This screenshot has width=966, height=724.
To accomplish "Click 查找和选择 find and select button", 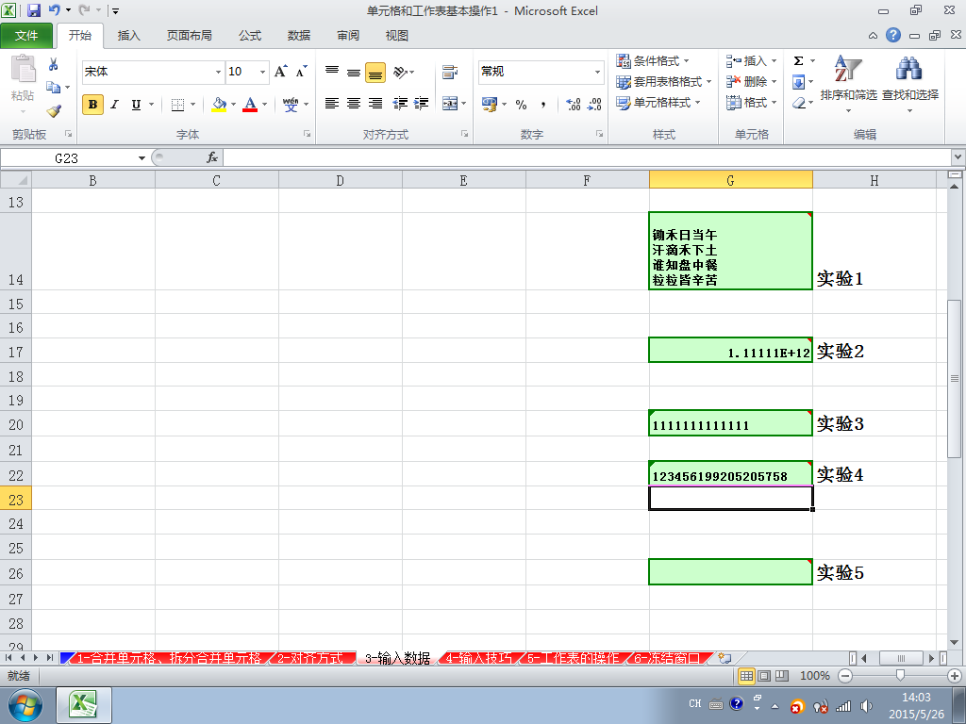I will tap(910, 84).
